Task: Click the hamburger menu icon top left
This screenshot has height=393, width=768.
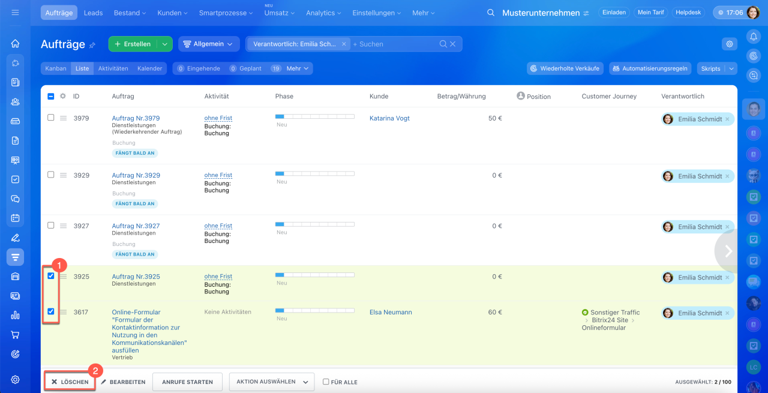Action: point(16,13)
